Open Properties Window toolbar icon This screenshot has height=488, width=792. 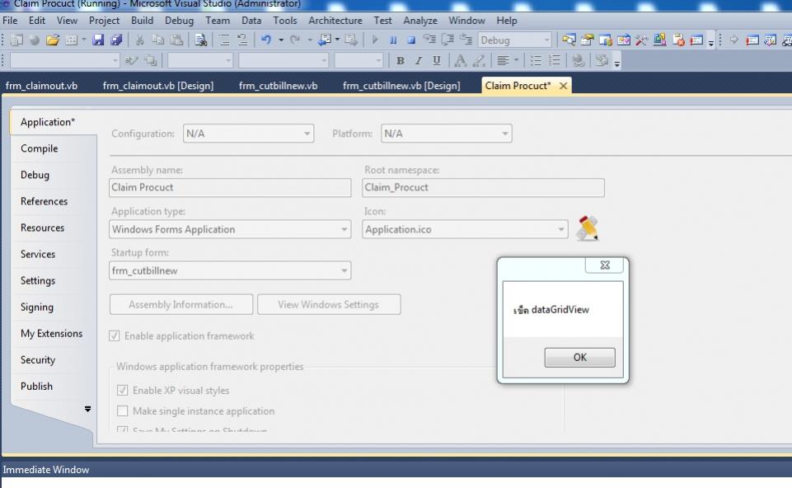coord(587,40)
